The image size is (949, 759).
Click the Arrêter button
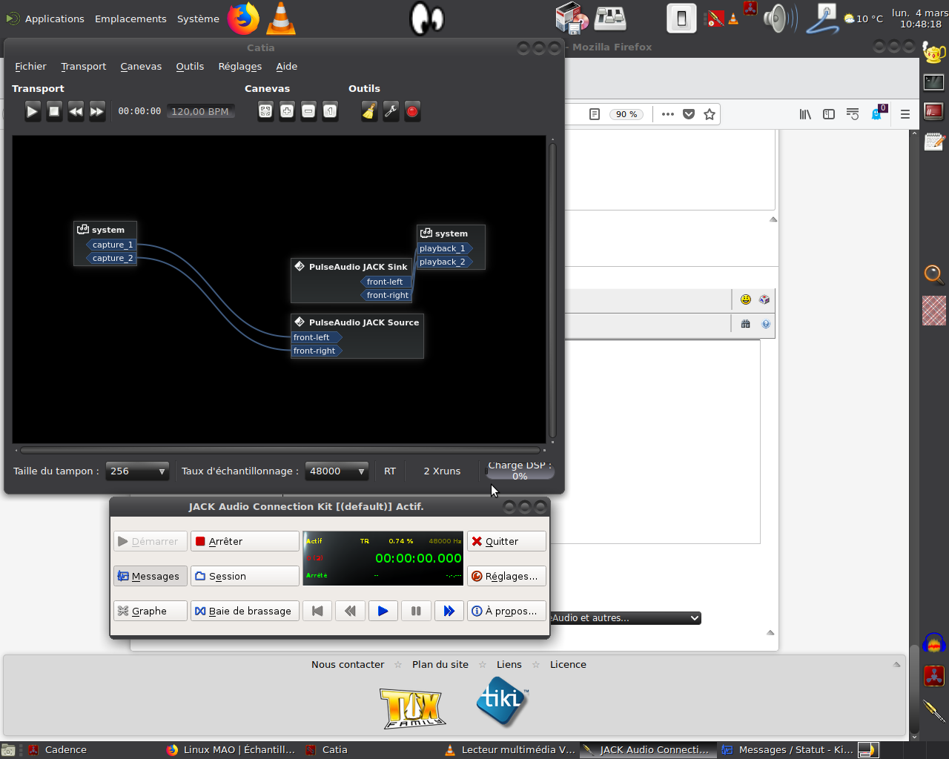pyautogui.click(x=245, y=541)
